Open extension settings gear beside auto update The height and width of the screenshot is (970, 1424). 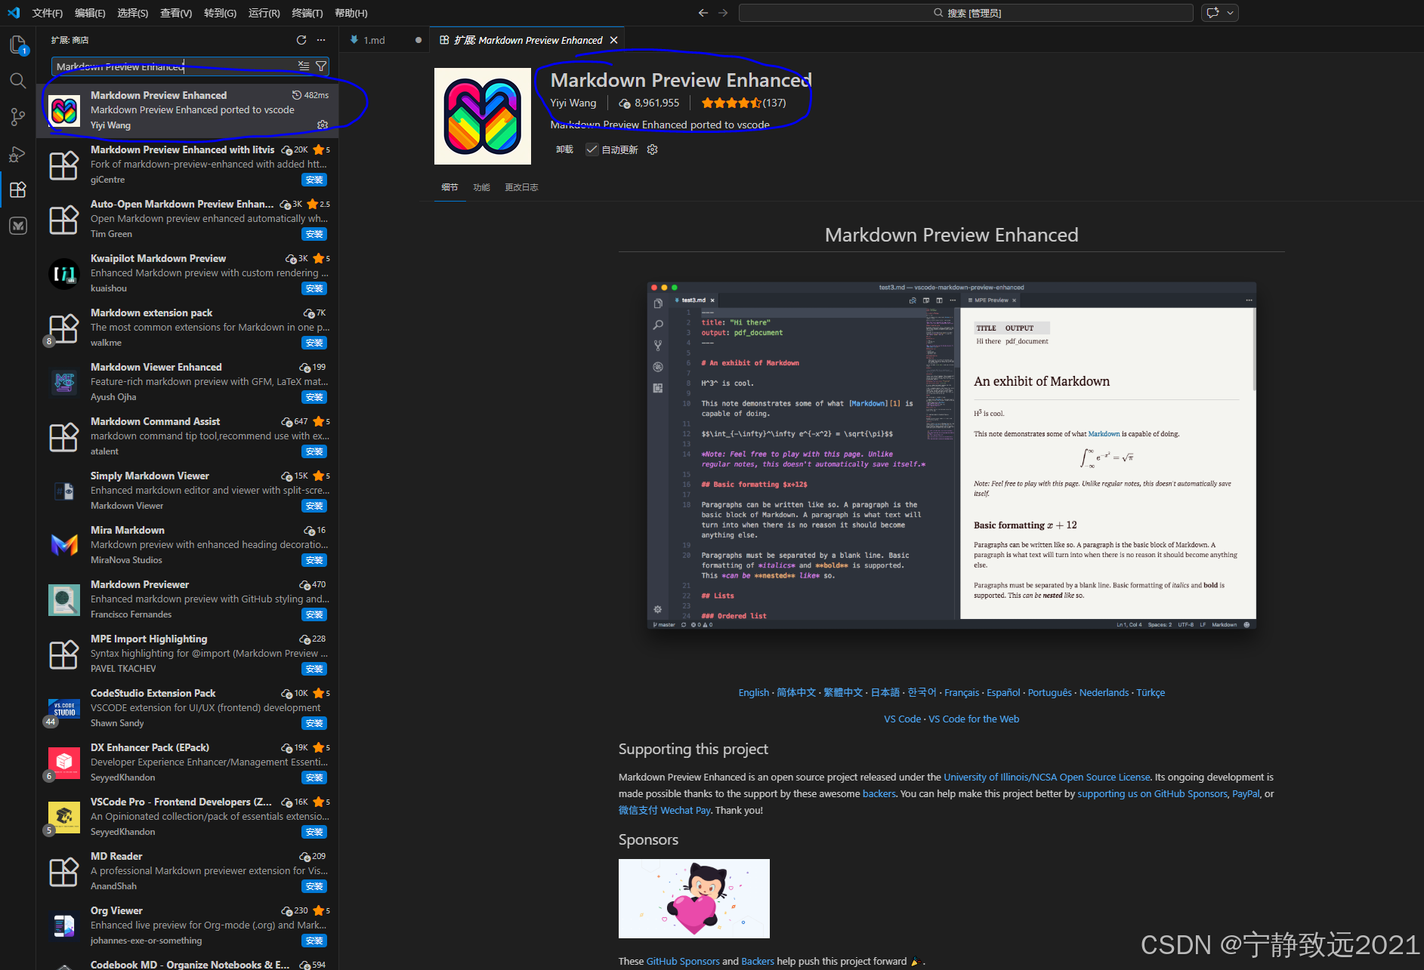tap(653, 149)
